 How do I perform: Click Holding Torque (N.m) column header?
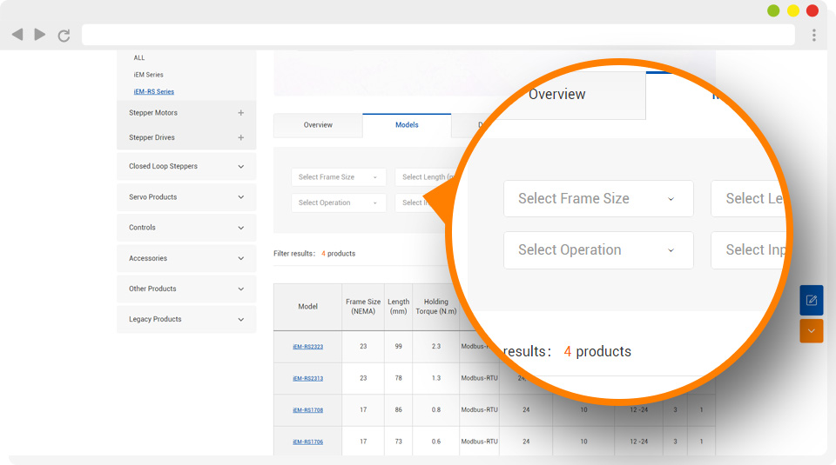click(x=435, y=307)
